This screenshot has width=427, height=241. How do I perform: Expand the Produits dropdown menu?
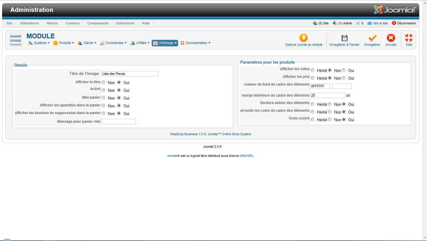pos(64,43)
